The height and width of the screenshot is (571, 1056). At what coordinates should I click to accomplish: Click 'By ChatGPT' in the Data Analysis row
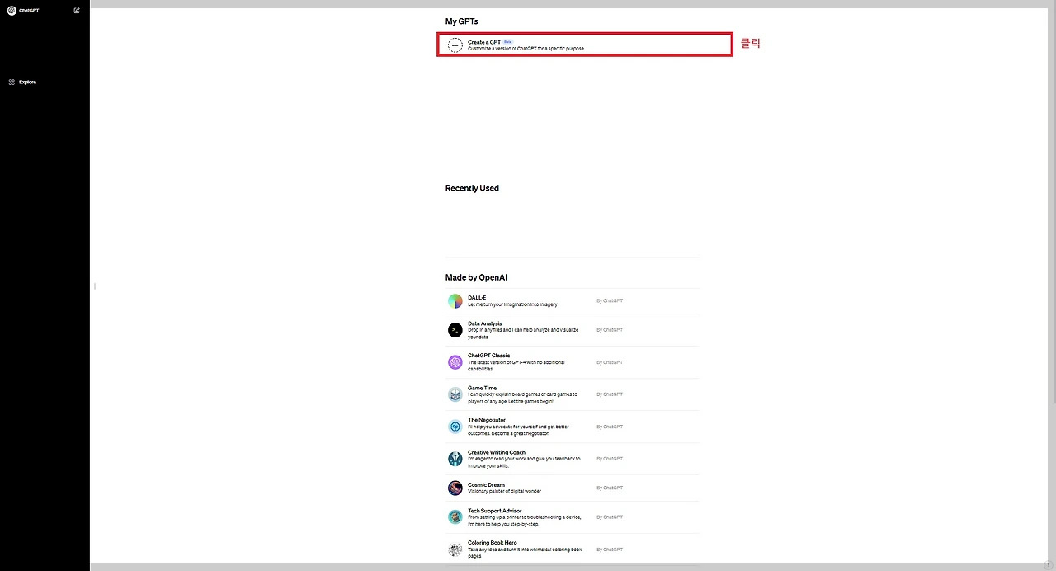pyautogui.click(x=610, y=330)
